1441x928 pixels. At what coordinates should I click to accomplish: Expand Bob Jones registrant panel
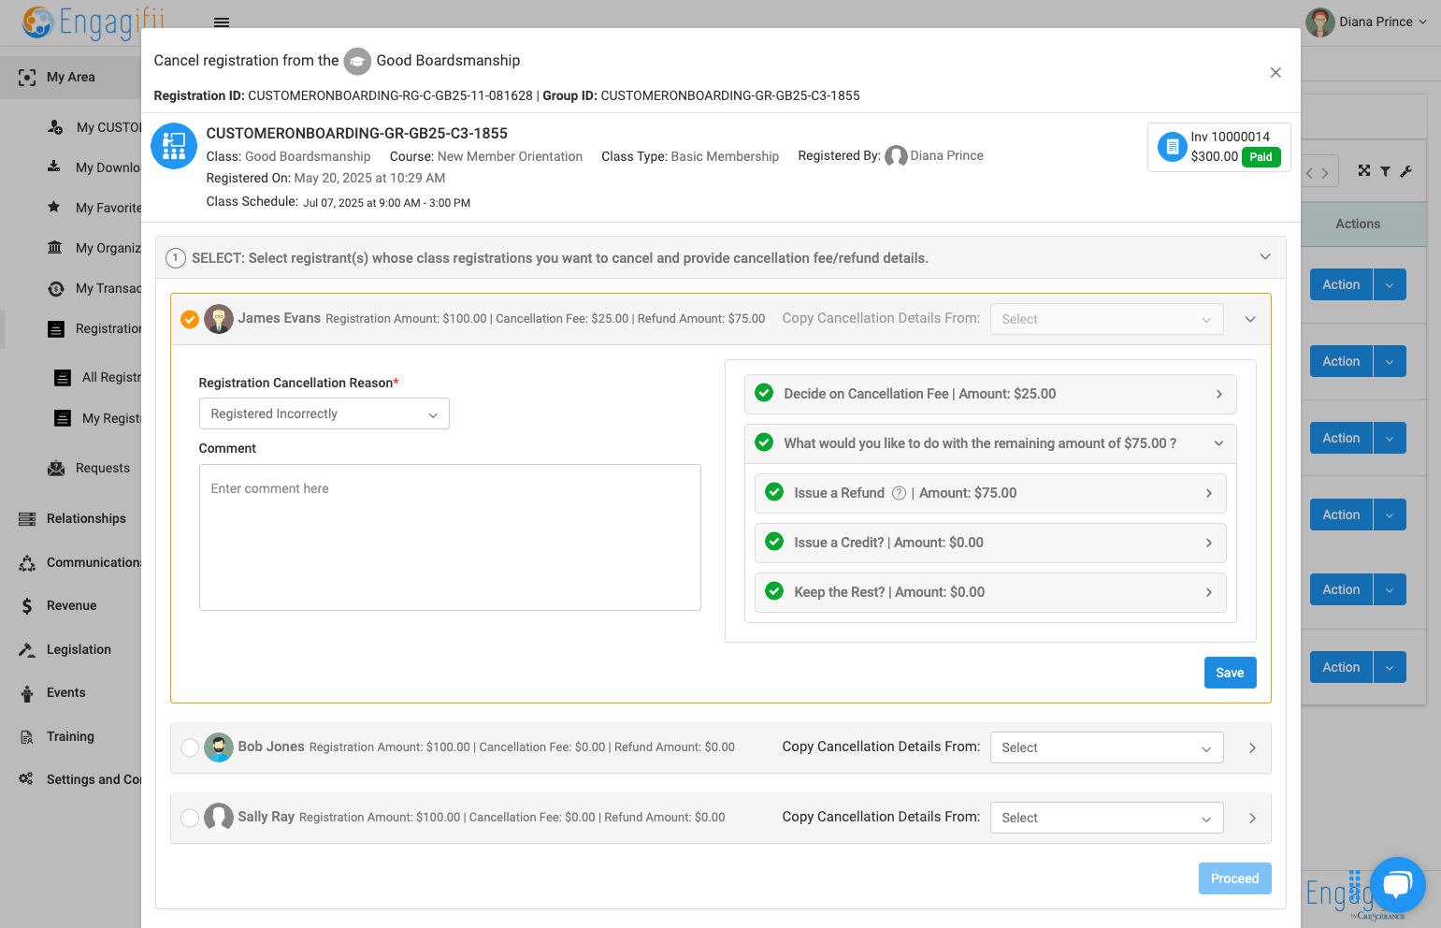point(1252,748)
